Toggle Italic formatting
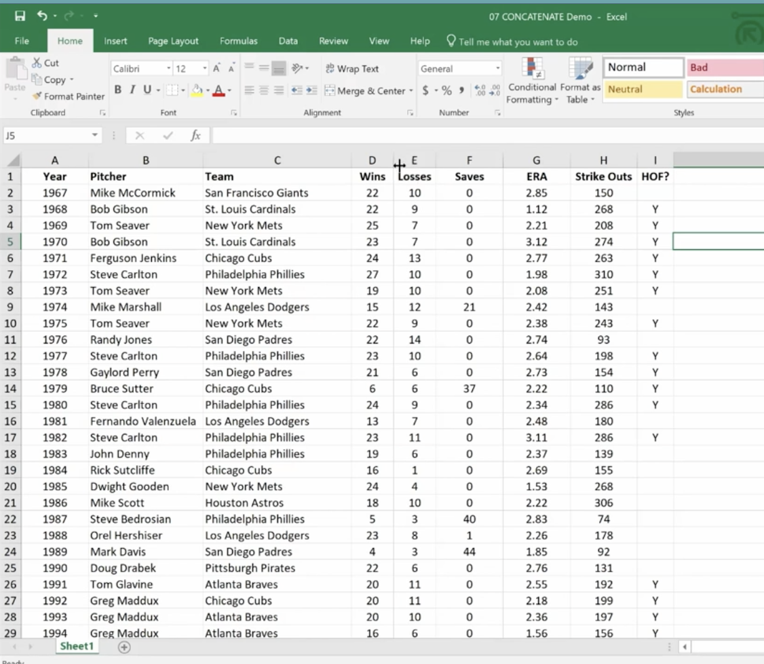 132,90
